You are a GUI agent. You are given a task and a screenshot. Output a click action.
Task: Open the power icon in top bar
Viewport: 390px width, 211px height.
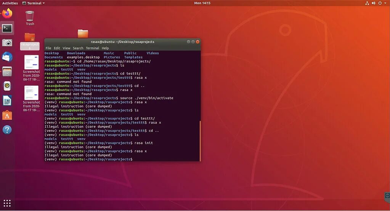tap(380, 3)
